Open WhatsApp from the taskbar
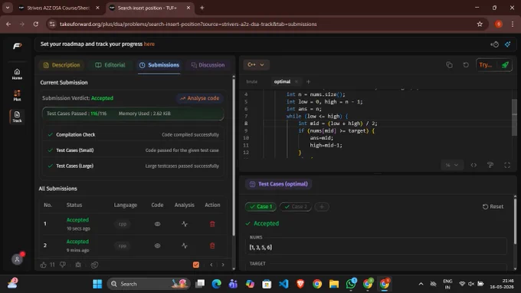Viewport: 521px width, 293px height. 351,284
